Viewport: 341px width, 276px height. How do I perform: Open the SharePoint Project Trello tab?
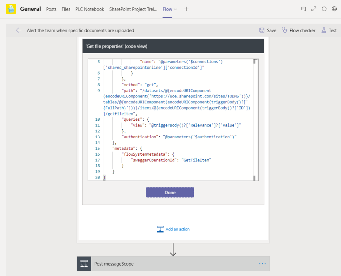133,9
